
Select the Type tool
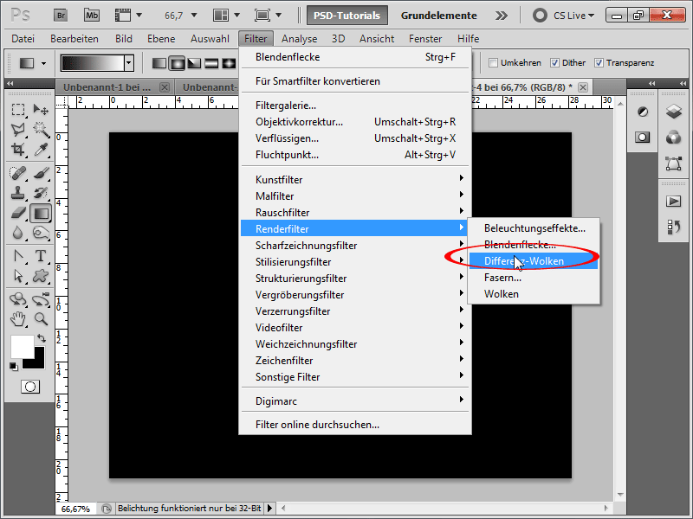click(x=41, y=256)
